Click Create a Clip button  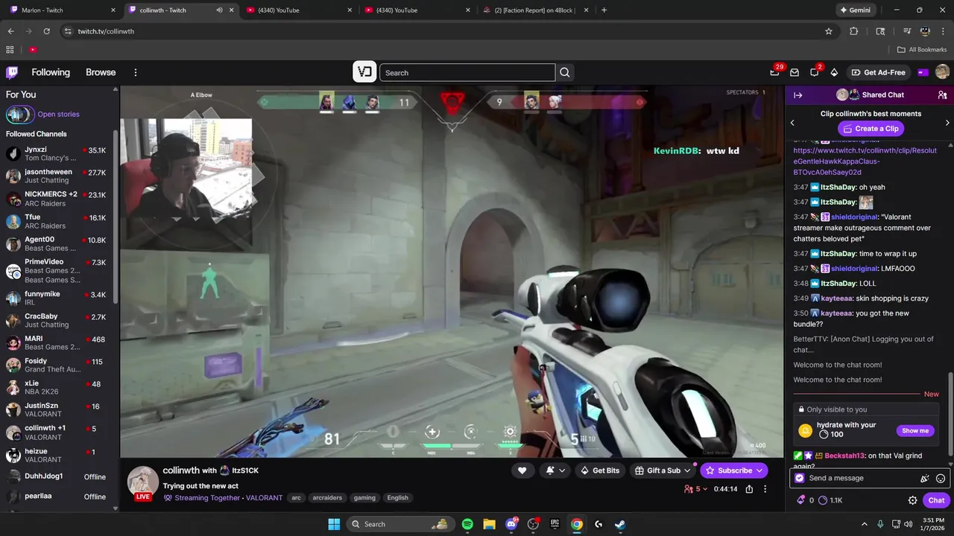870,129
